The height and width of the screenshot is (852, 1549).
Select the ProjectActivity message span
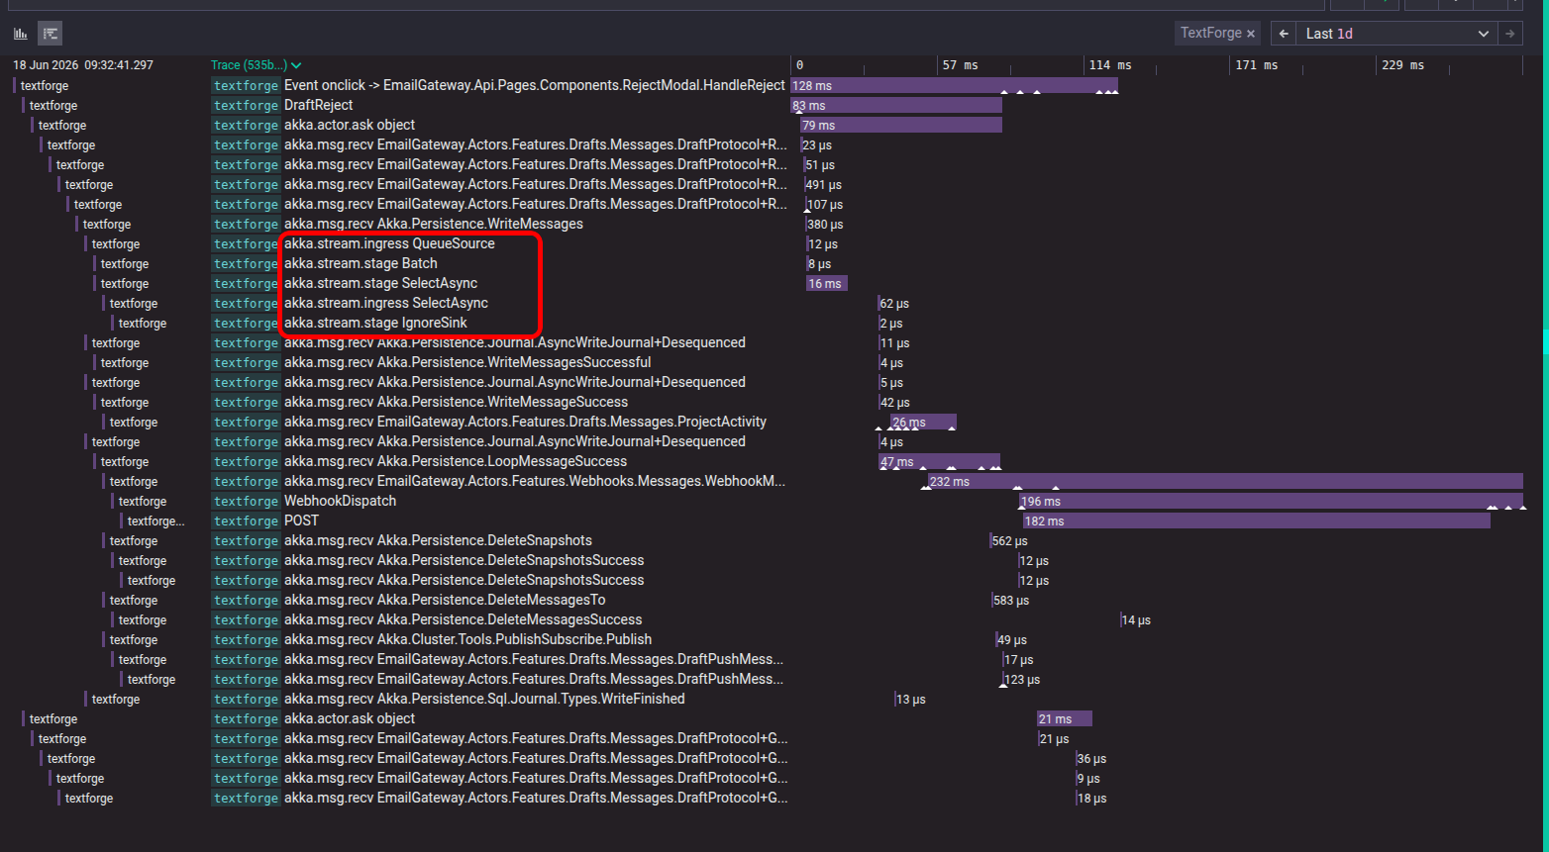525,423
